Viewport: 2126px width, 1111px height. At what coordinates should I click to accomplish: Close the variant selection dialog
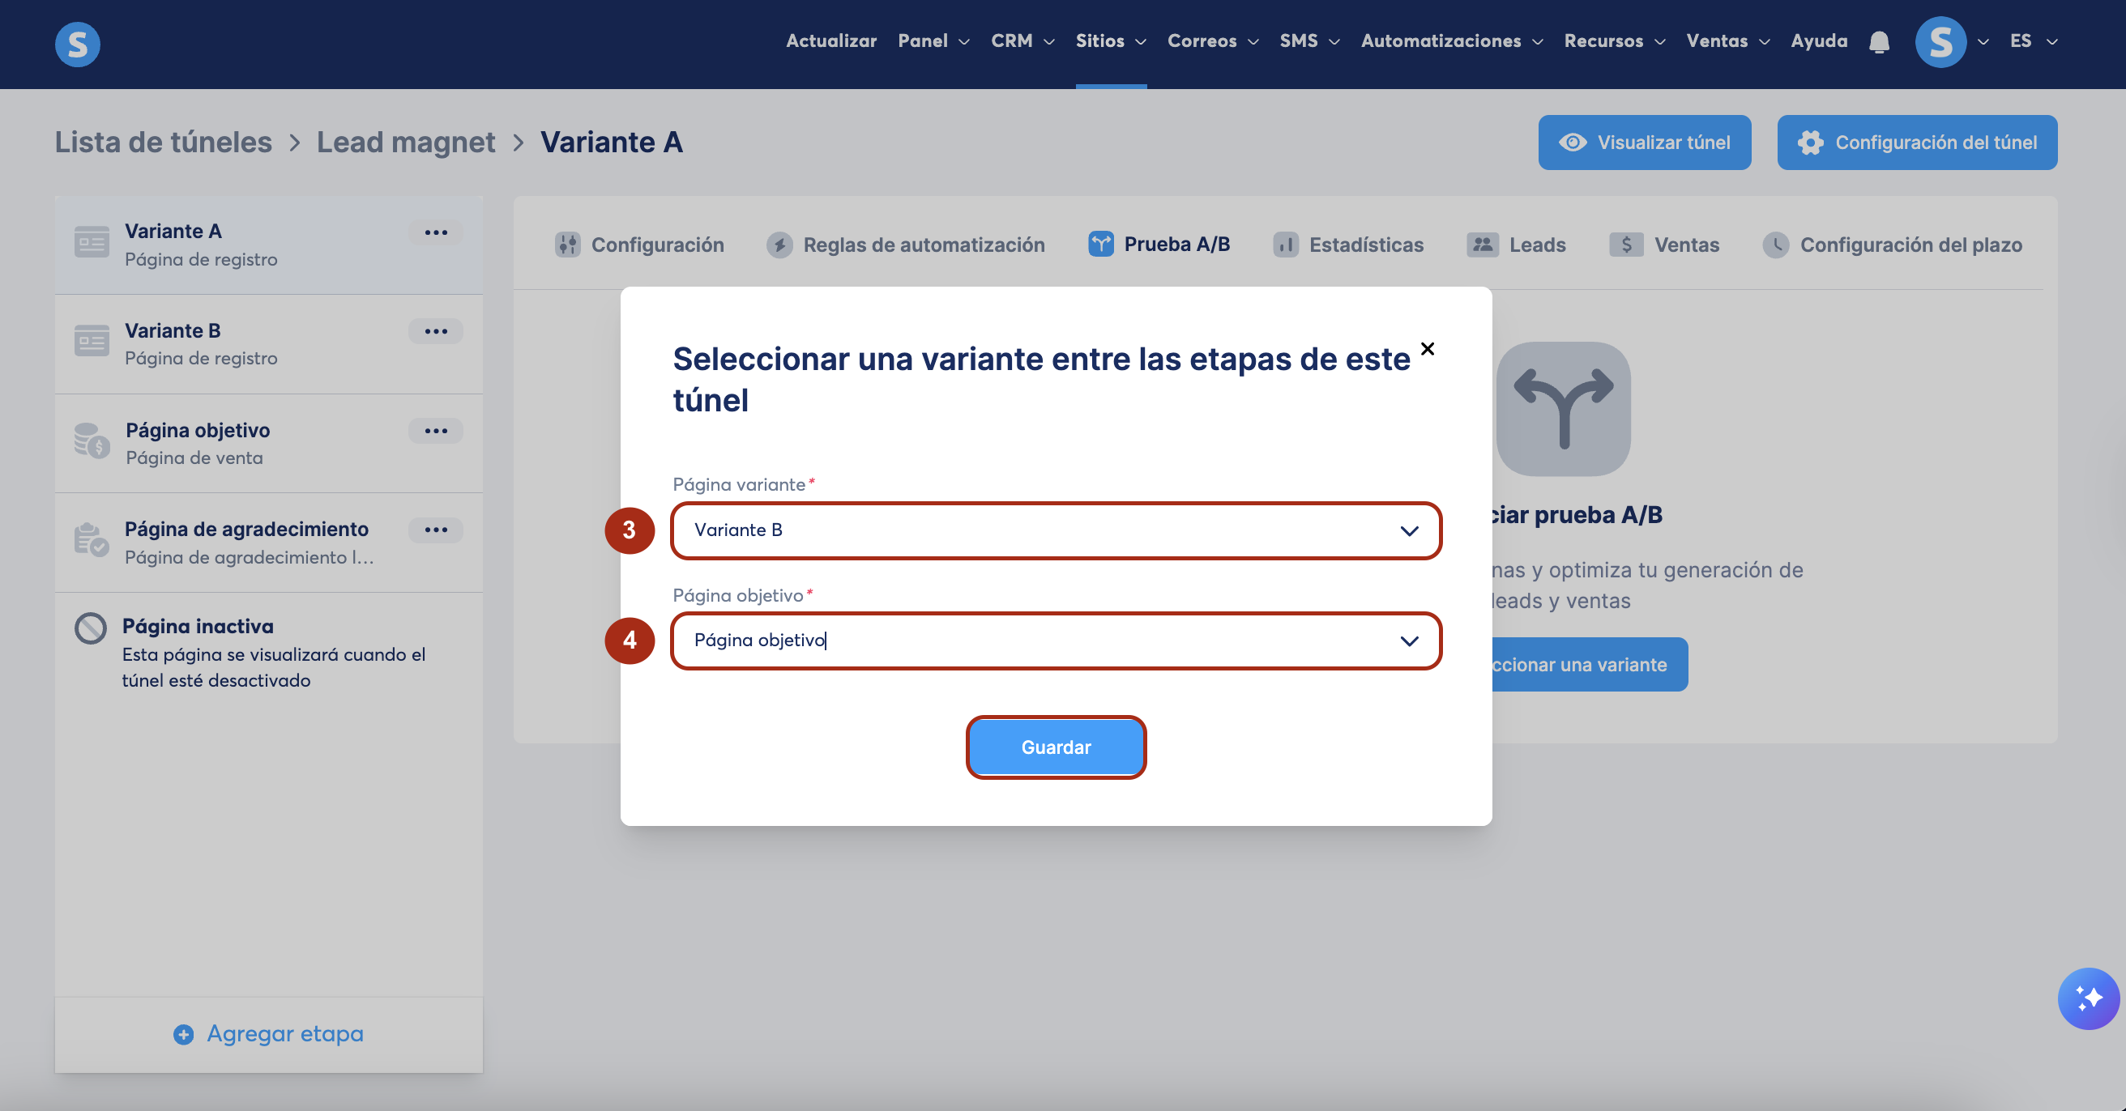[x=1427, y=349]
